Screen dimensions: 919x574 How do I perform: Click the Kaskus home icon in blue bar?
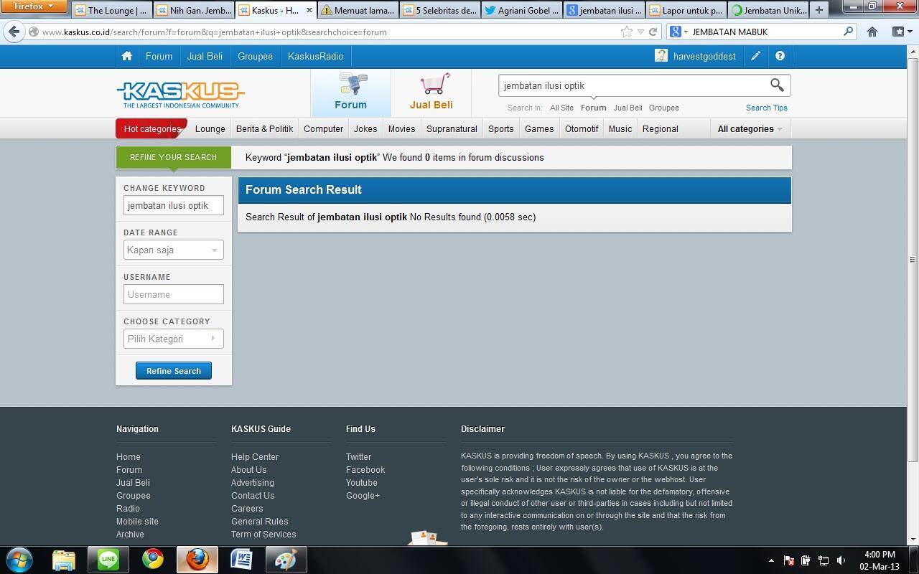point(126,56)
